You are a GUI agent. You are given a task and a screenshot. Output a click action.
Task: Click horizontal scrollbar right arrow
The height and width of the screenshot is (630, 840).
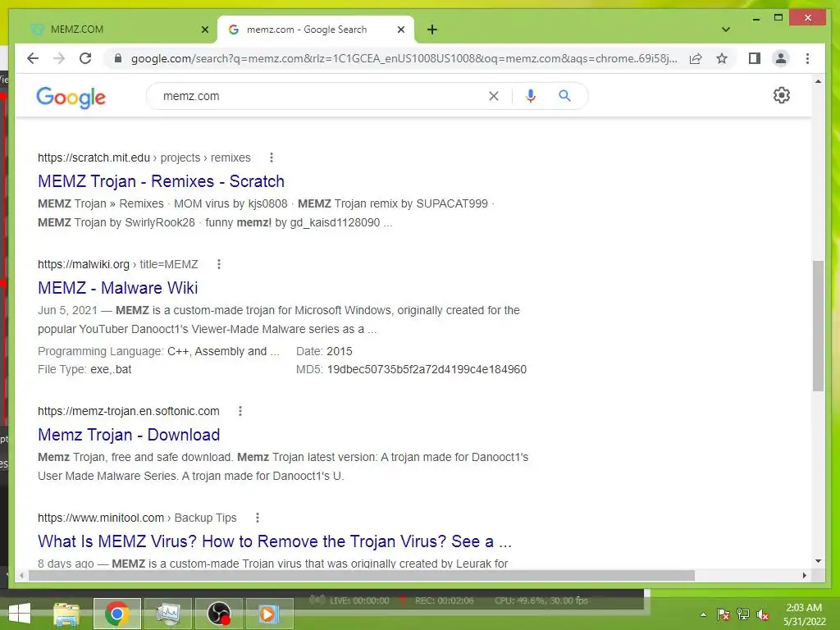[x=805, y=576]
